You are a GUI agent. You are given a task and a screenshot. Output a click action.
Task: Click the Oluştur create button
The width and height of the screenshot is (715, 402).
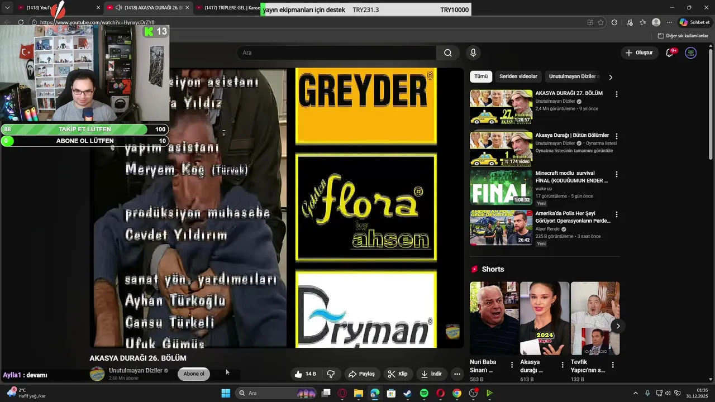click(639, 52)
